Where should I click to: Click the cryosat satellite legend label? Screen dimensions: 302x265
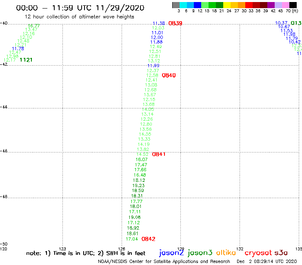click(258, 253)
